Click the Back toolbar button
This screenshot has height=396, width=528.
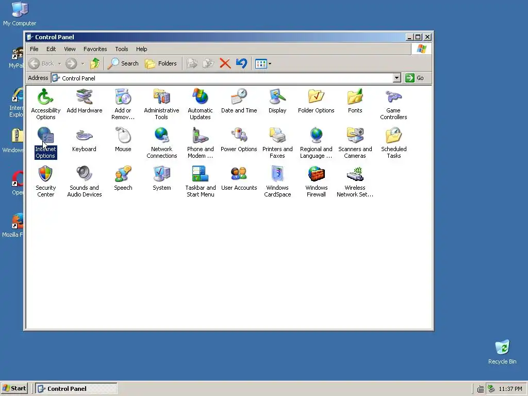(41, 63)
